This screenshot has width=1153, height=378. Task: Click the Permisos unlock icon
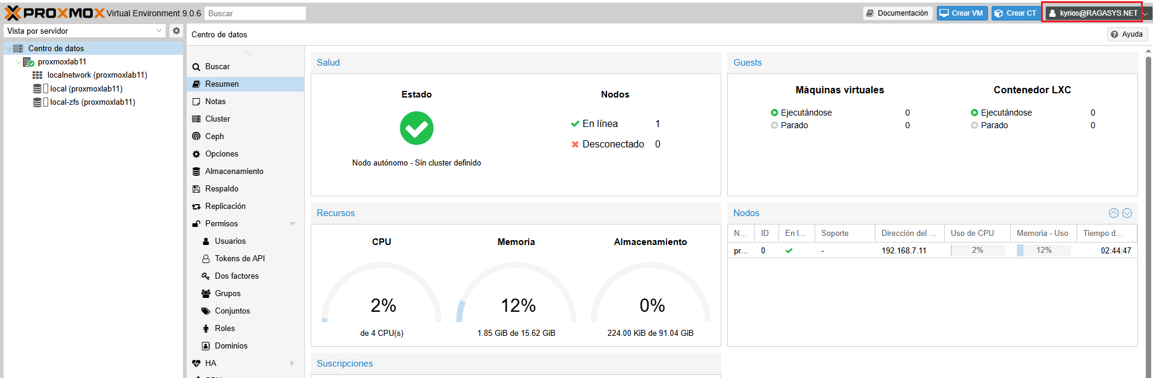[196, 224]
